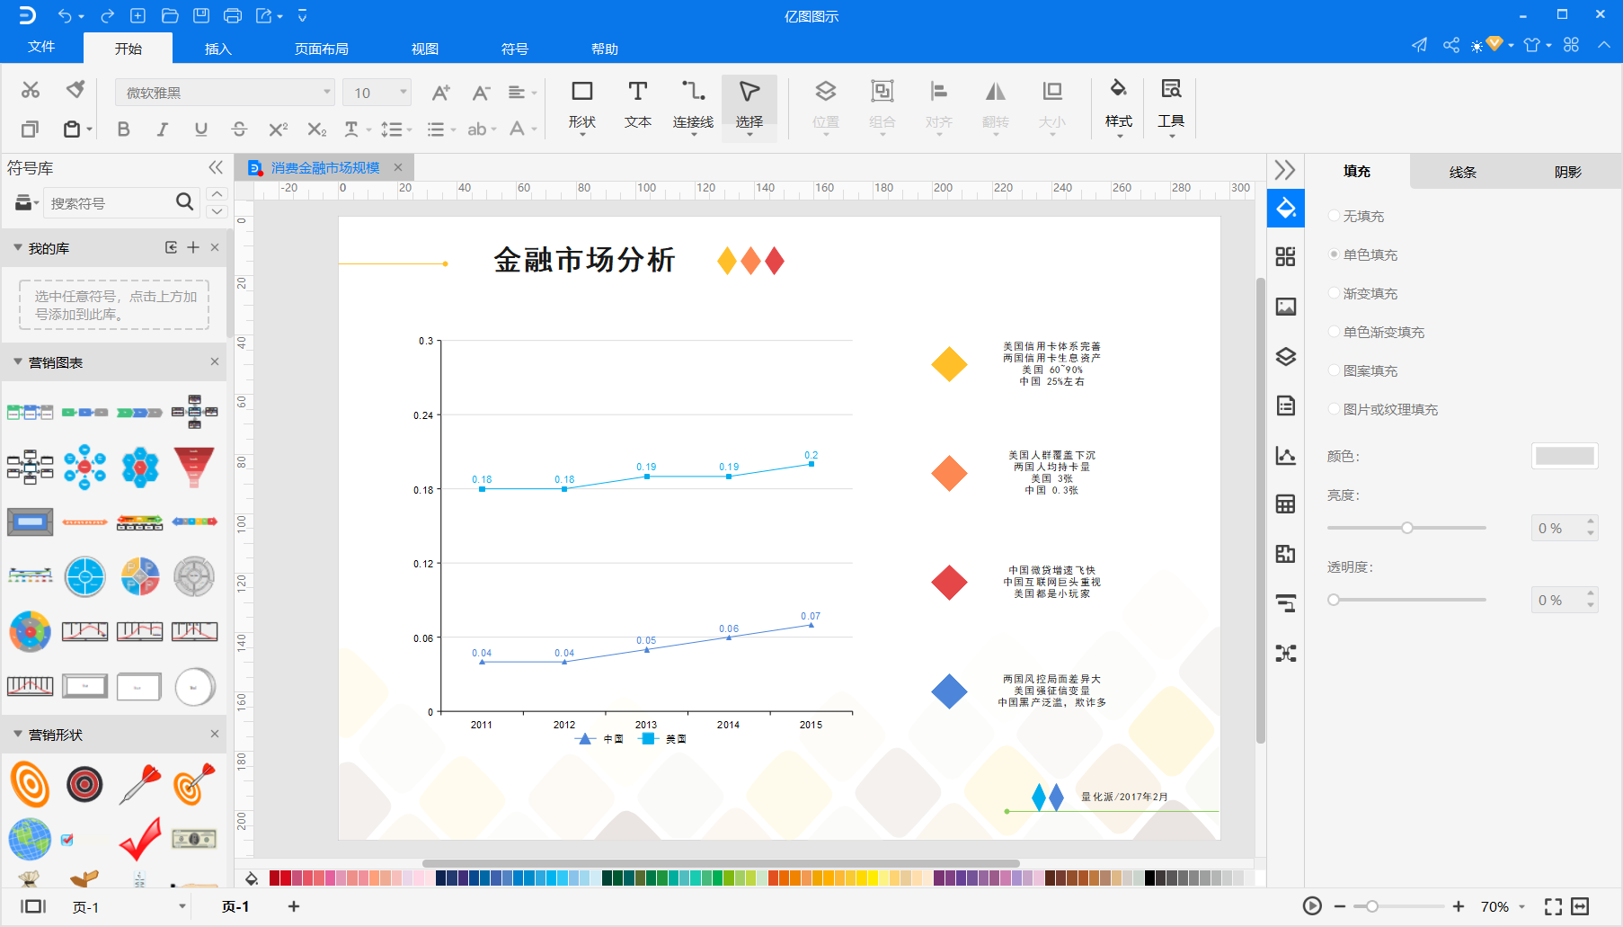This screenshot has width=1623, height=927.
Task: Toggle Underline text formatting
Action: coord(201,129)
